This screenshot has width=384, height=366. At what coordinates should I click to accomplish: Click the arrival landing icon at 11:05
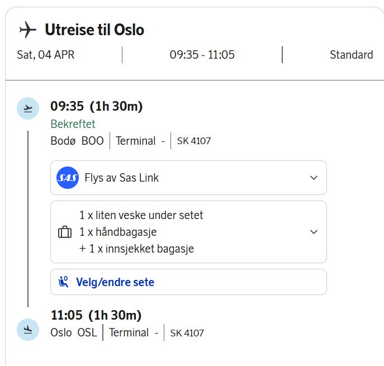coord(28,330)
